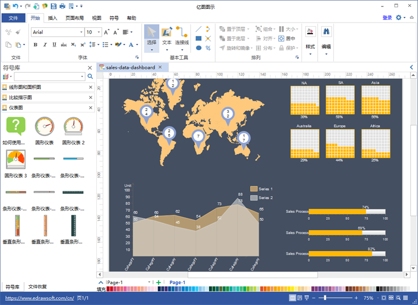The image size is (418, 305).
Task: Search the symbol library with magnifier
Action: [x=90, y=77]
